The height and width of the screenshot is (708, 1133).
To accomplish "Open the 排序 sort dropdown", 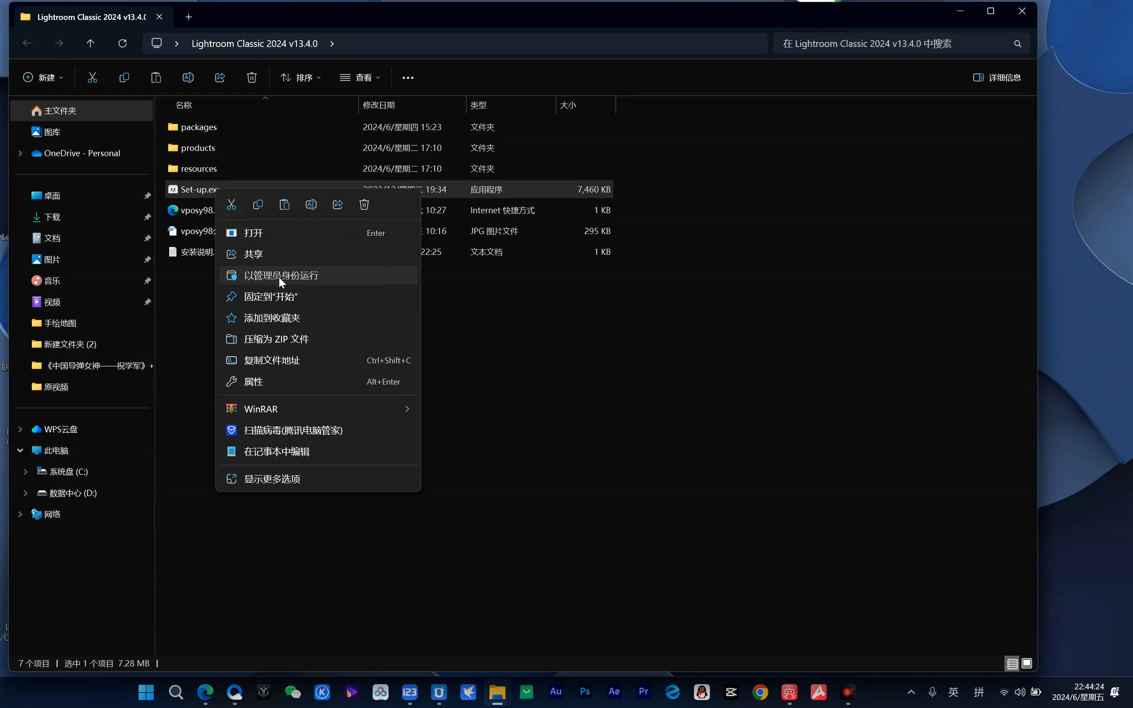I will [300, 78].
